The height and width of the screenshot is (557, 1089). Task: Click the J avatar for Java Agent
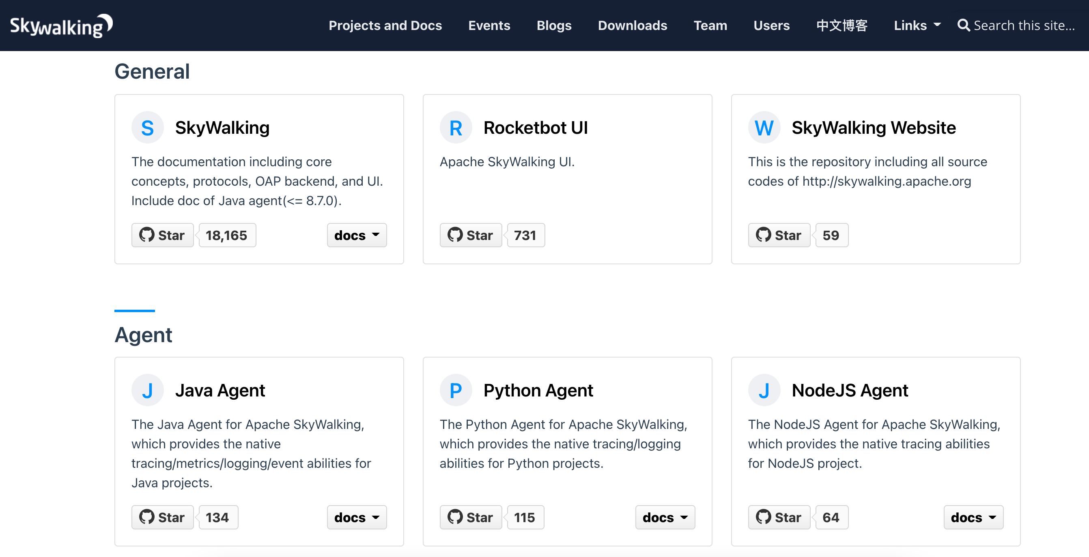coord(147,390)
